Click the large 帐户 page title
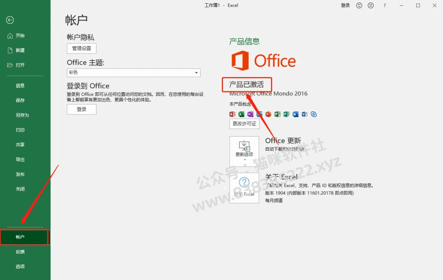 (76, 20)
